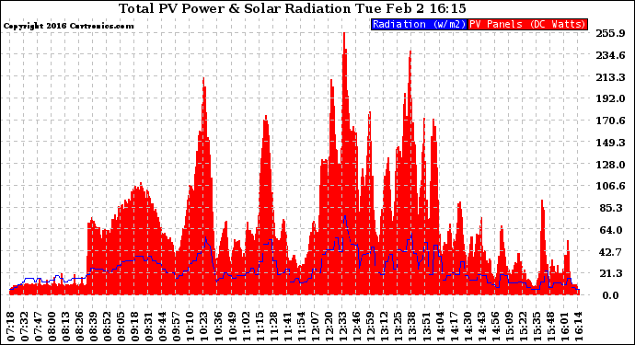Click the 13:51 time label
This screenshot has height=345, width=635.
[425, 327]
